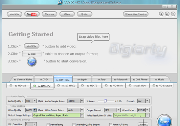Open CPU Core Use dropdown
Screen dimensions: 180x126
35,124
